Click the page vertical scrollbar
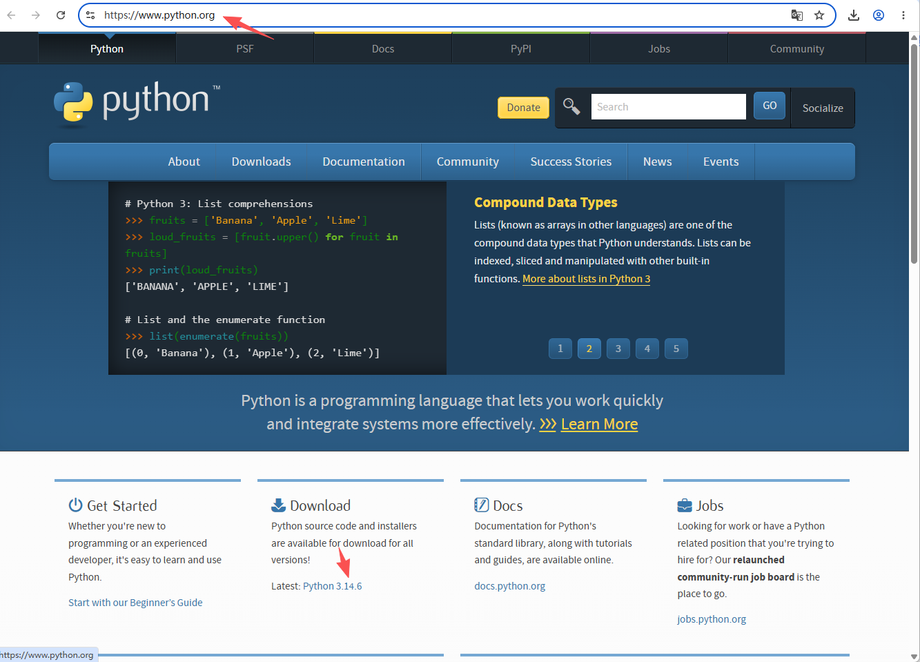920x662 pixels. (914, 154)
